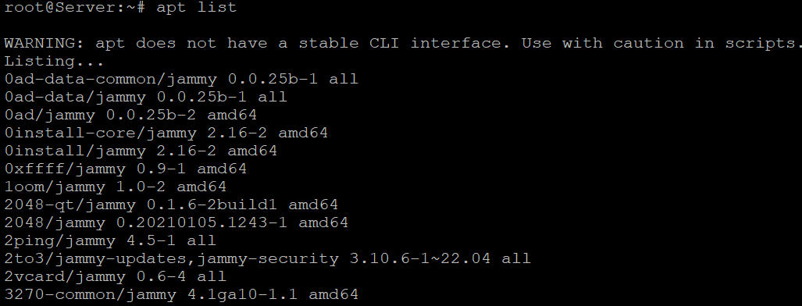Click the WARNING line about CLI interface
Image resolution: width=802 pixels, height=306 pixels.
[x=402, y=44]
